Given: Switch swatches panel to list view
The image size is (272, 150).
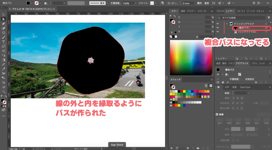Looking at the screenshot, I should pyautogui.click(x=206, y=86).
